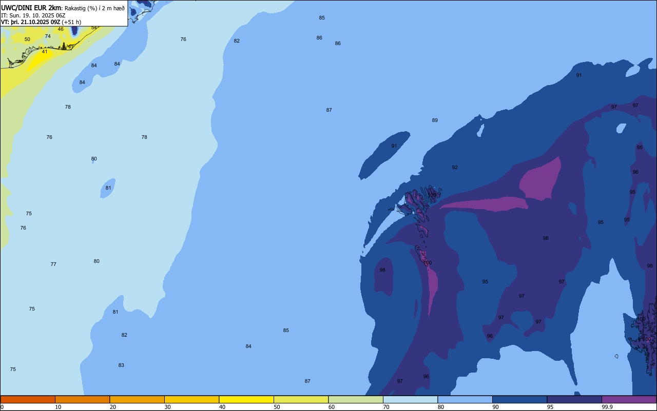Screen dimensions: 657x411
Task: Click the humidity value 46 near the coast
Action: click(x=61, y=29)
